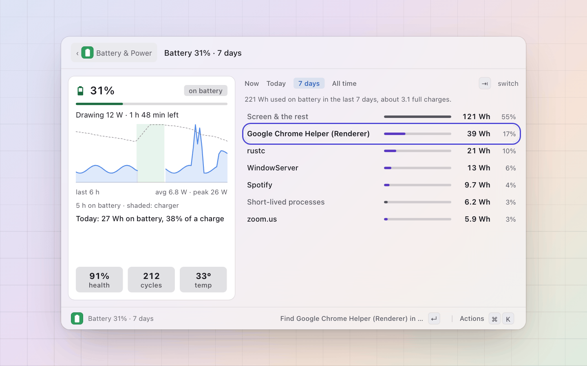587x366 pixels.
Task: Select the Screen & the rest row
Action: pos(382,117)
